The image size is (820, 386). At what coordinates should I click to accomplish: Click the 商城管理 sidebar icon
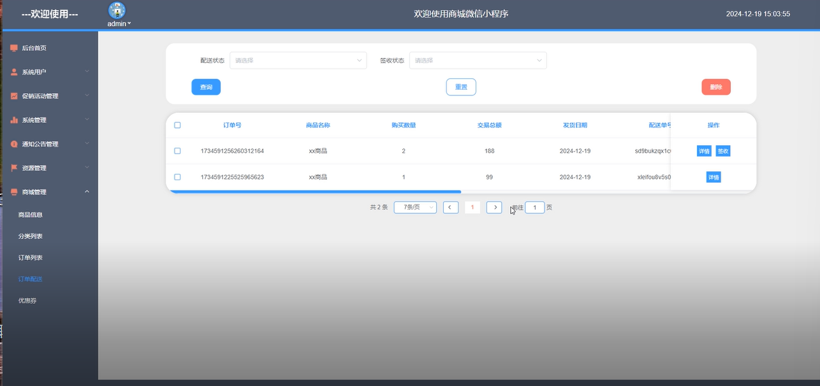[14, 192]
